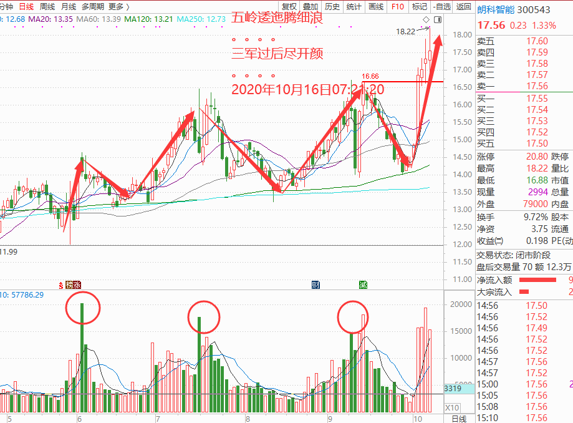
Task: Open the F10 company info page
Action: [x=398, y=7]
